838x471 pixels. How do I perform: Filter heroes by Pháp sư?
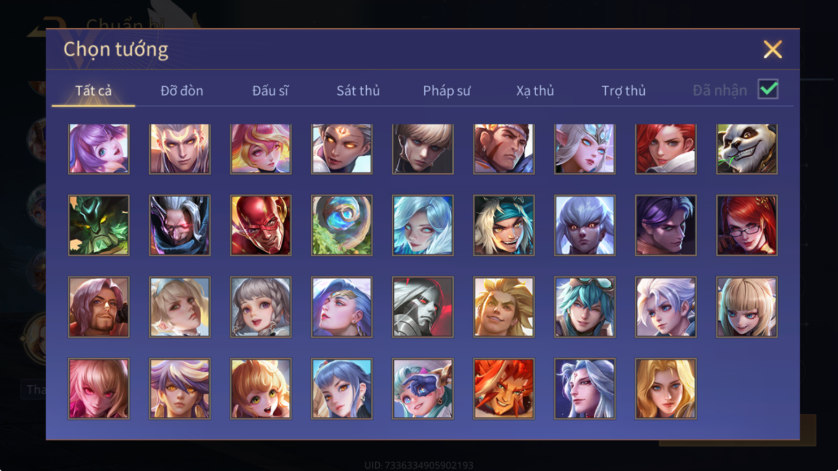(446, 90)
